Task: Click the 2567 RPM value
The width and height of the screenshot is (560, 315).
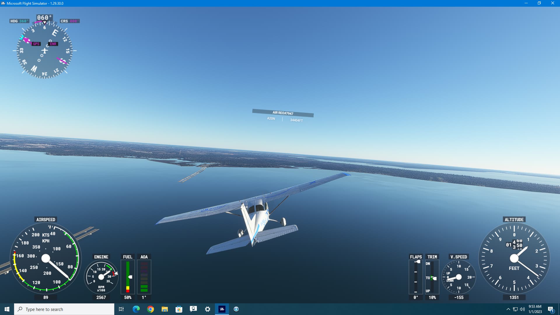Action: coord(101,297)
